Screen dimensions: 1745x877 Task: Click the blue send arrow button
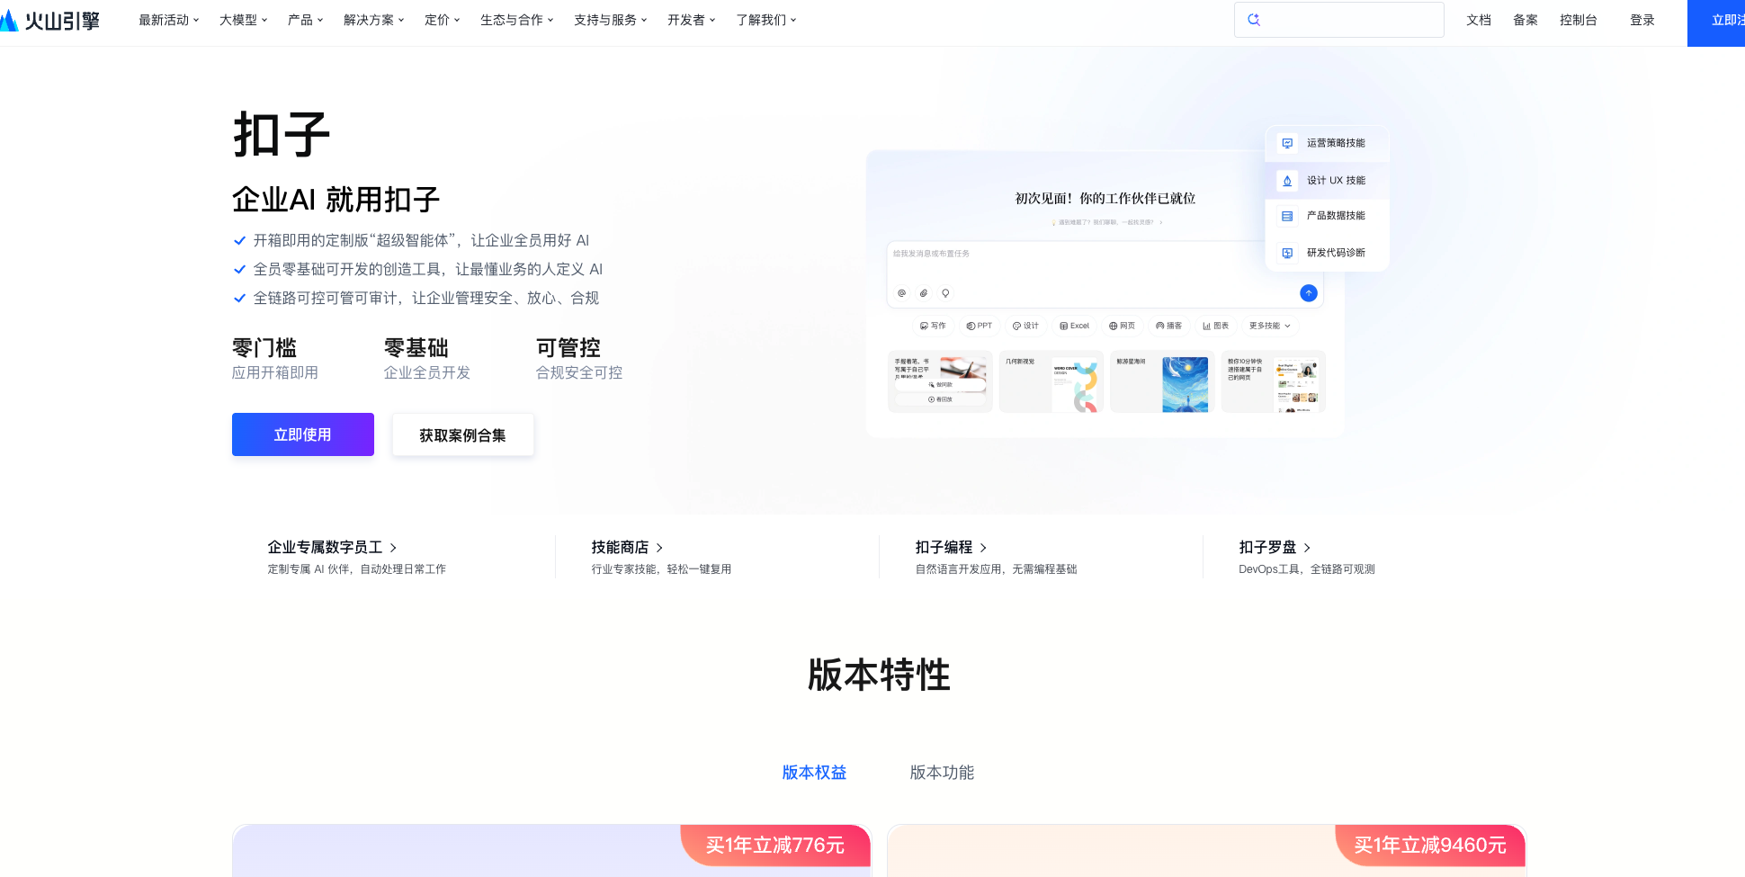[1309, 293]
